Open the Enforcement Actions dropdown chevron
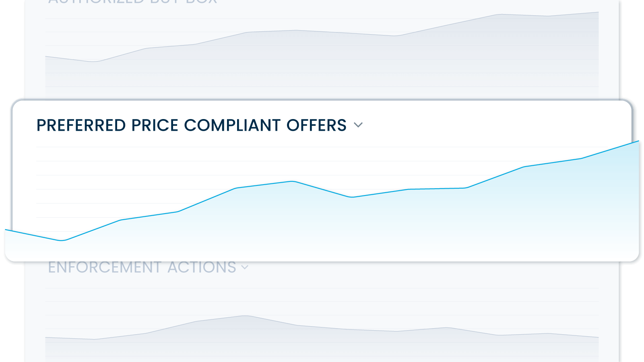Screen dimensions: 644x362 pyautogui.click(x=245, y=267)
